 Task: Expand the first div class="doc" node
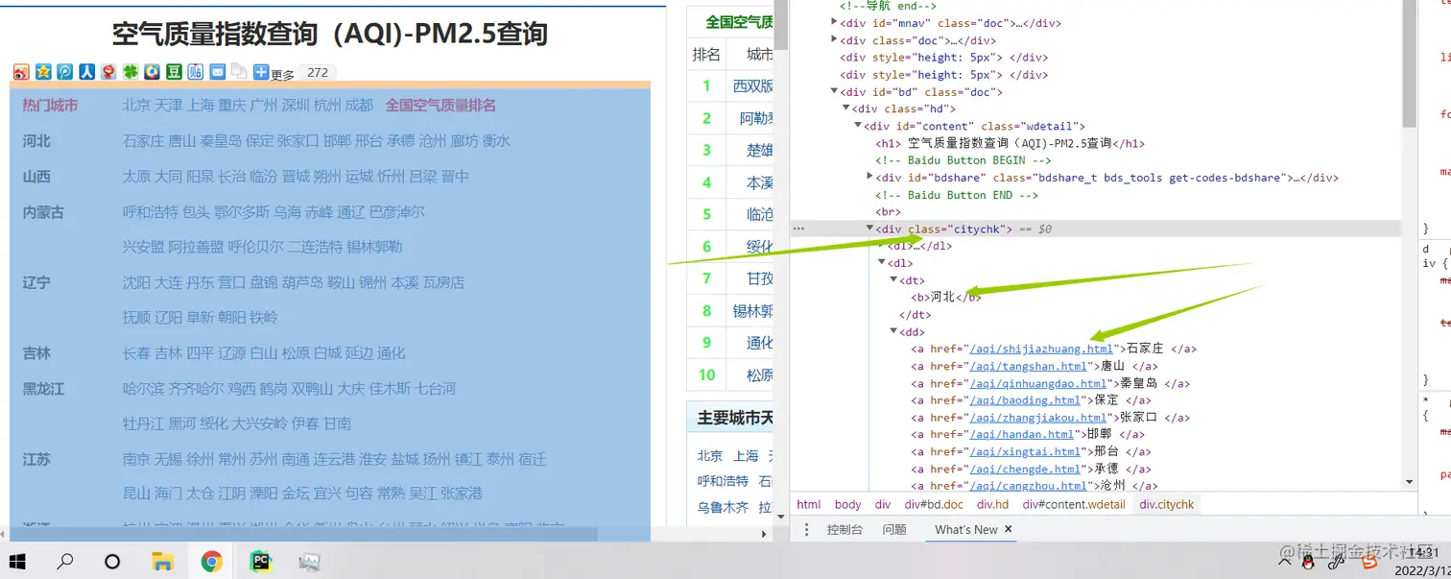[834, 40]
